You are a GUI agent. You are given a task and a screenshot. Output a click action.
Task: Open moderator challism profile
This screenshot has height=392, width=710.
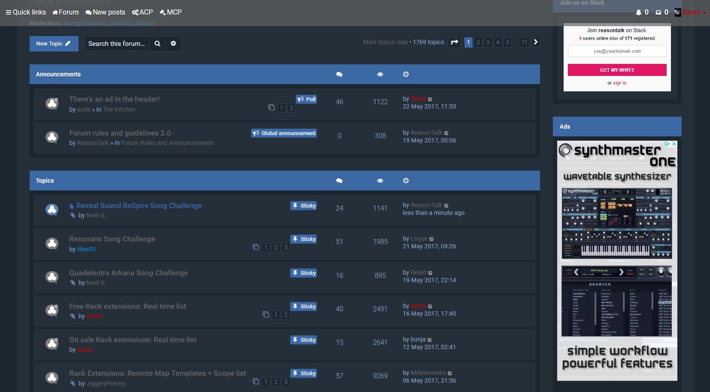(x=122, y=23)
